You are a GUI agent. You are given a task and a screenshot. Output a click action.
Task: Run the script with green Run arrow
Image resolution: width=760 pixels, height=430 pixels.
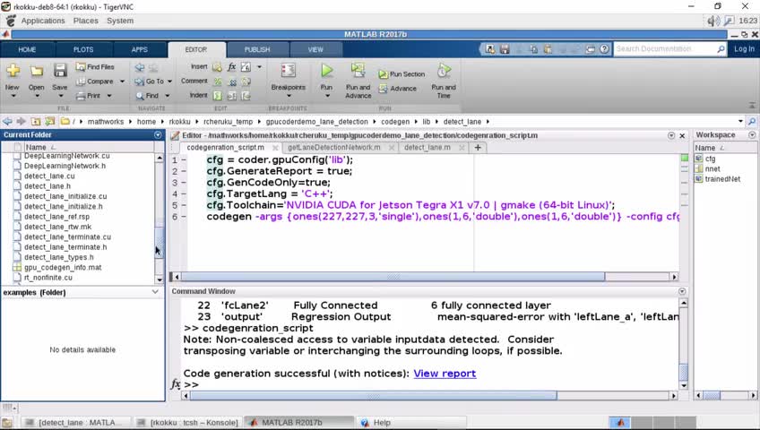[x=327, y=71]
